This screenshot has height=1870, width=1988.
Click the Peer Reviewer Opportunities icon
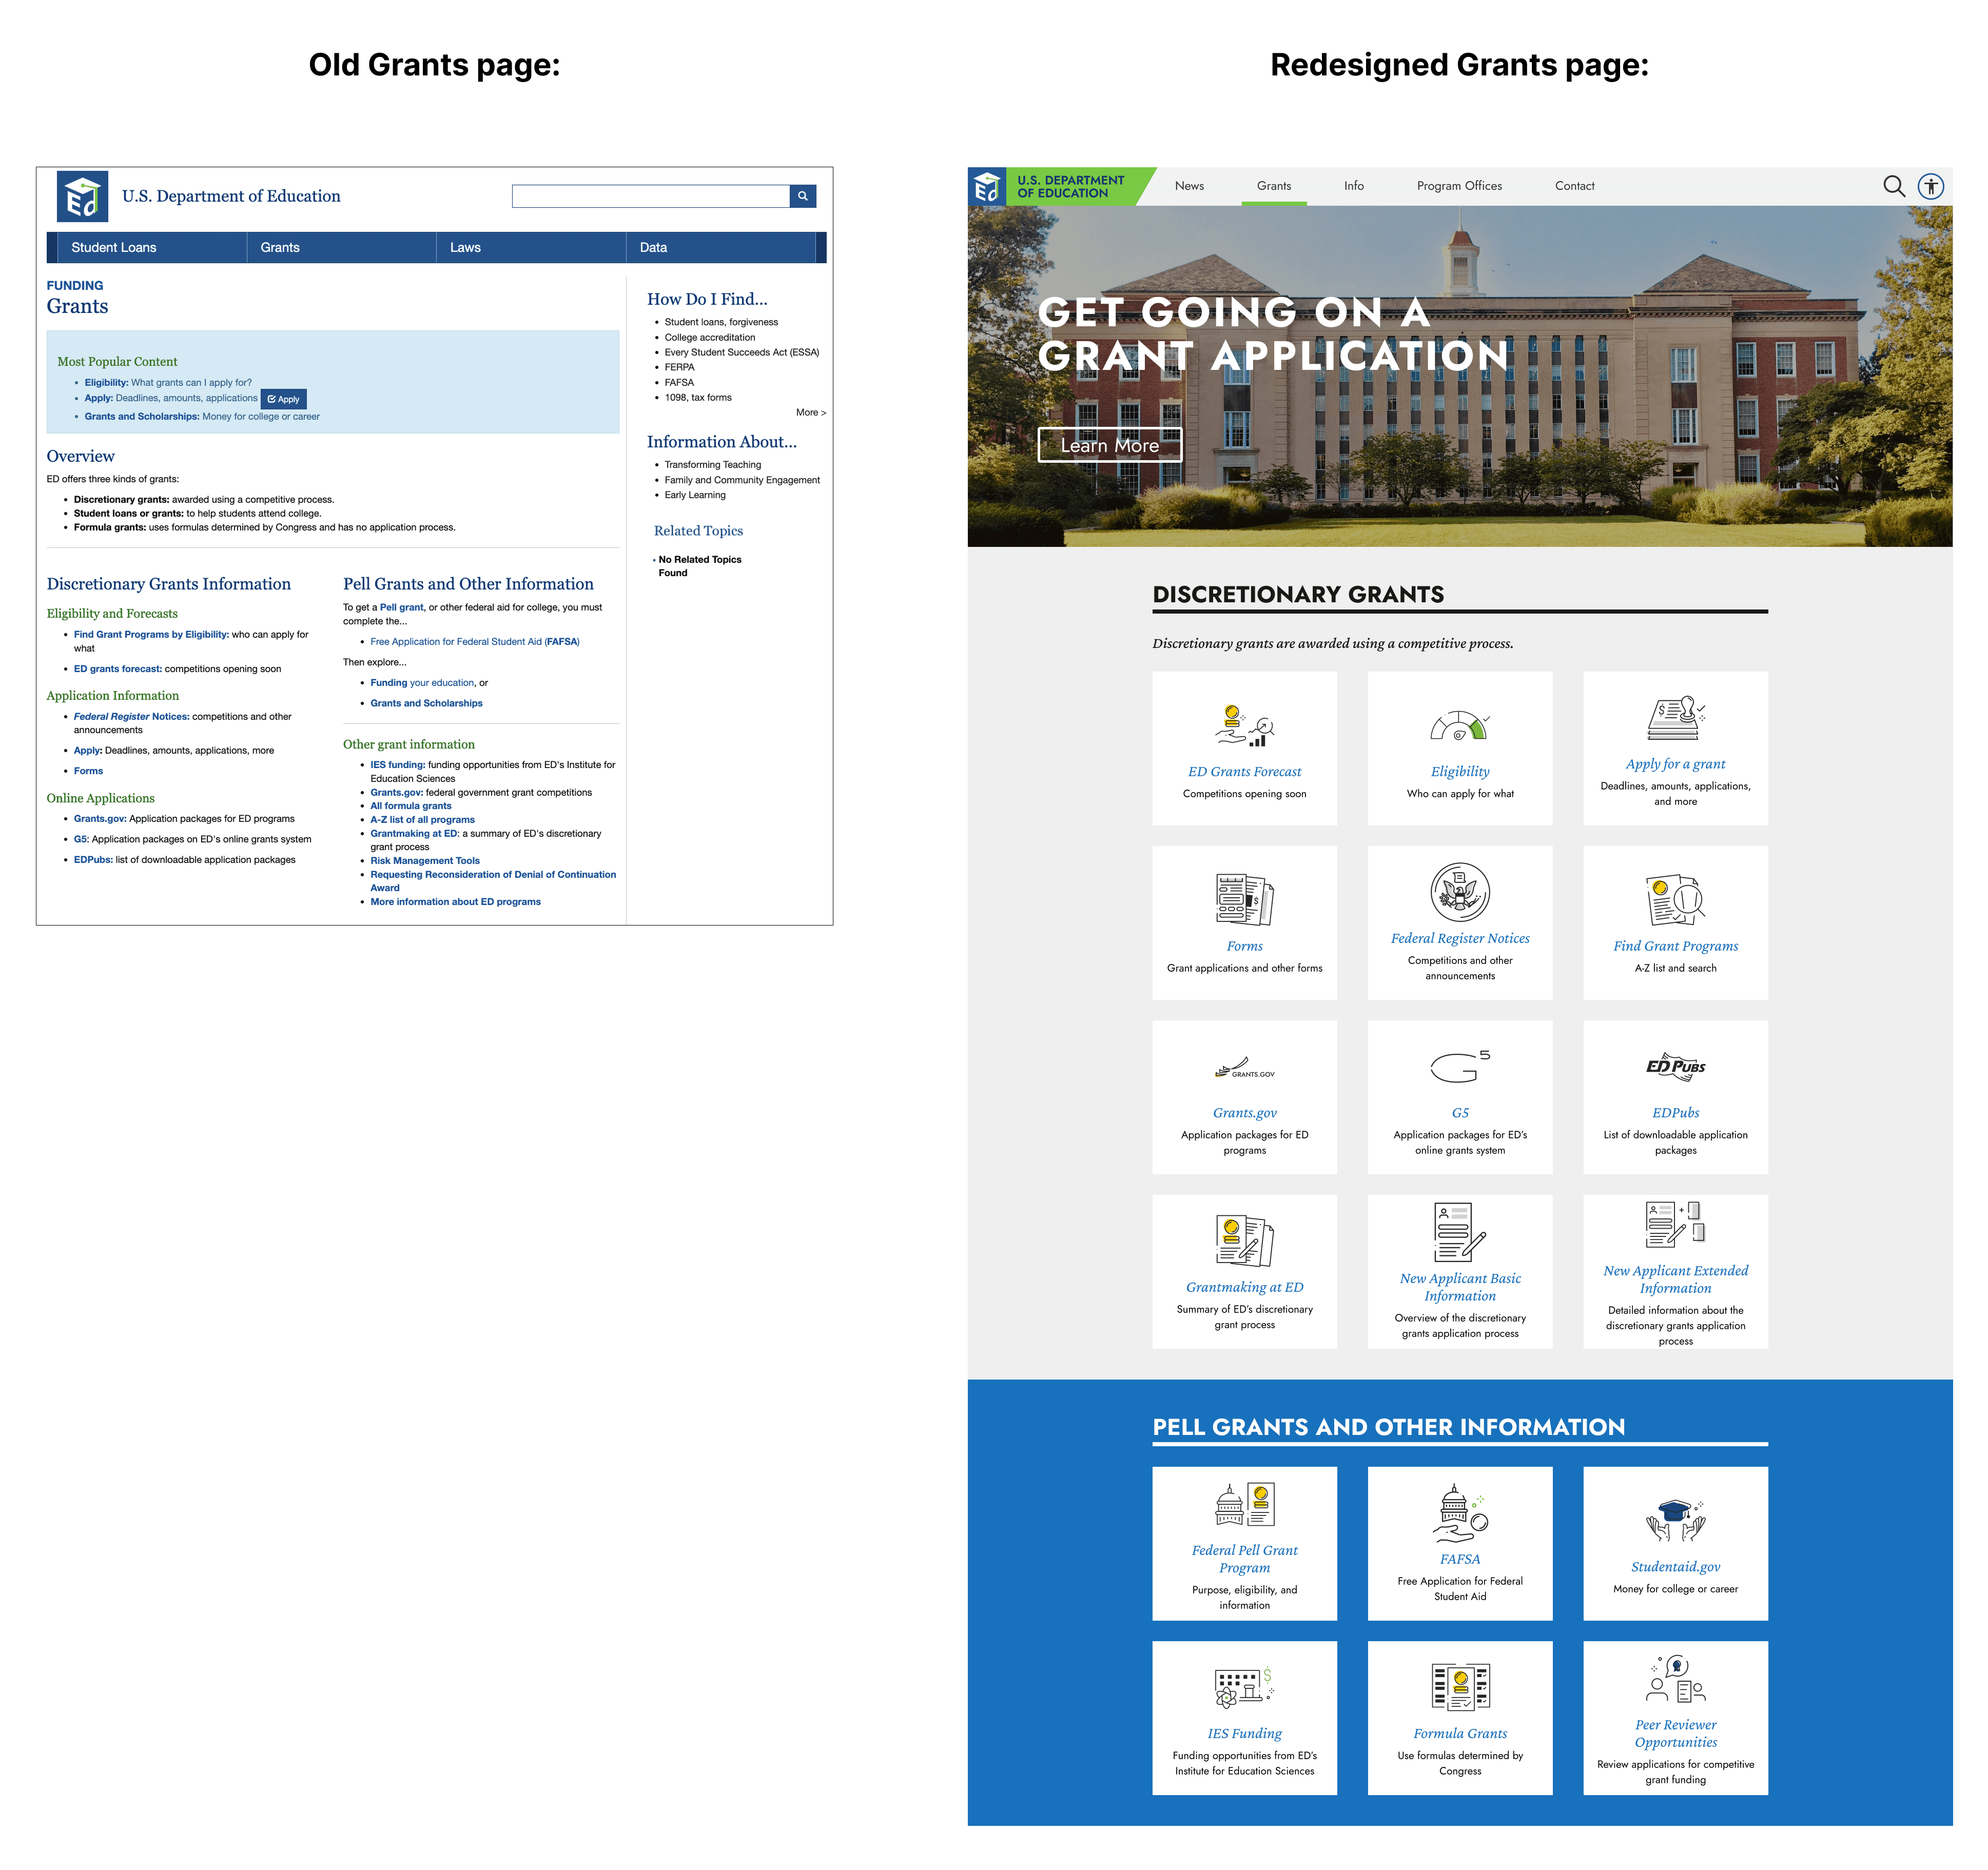[x=1675, y=1679]
